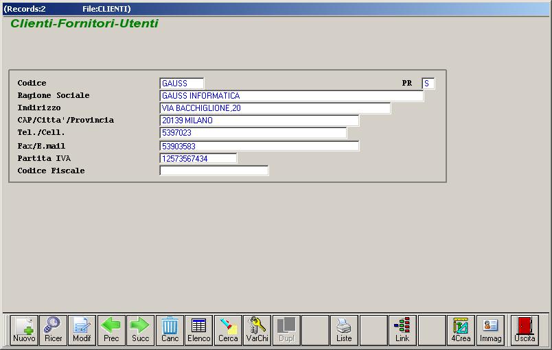
Task: Click the Ragione Sociale label
Action: pyautogui.click(x=54, y=95)
